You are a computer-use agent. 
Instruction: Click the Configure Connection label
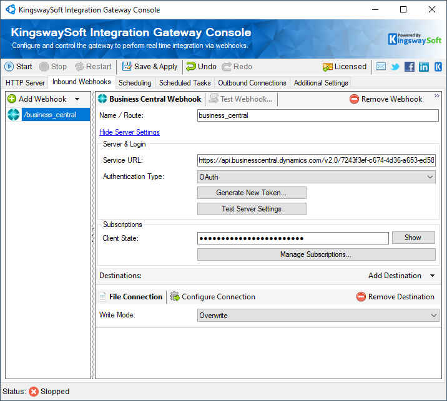[219, 297]
